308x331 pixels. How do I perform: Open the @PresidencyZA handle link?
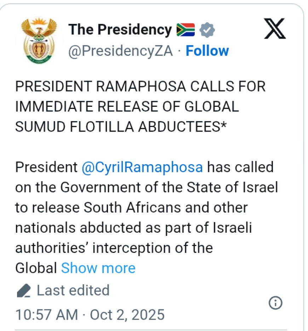coord(120,51)
